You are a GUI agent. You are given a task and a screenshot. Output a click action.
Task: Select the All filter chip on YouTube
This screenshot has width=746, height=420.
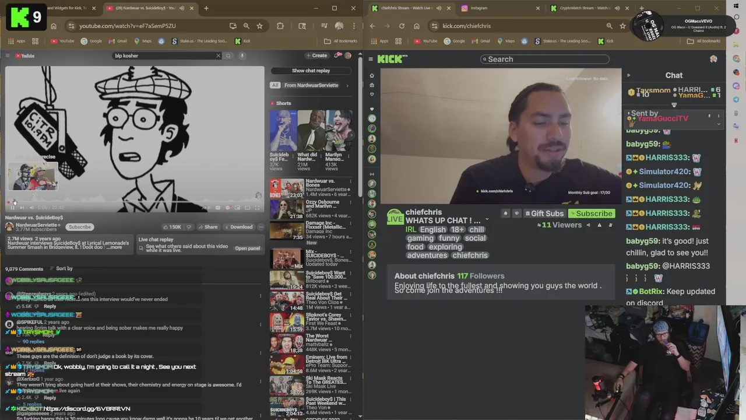tap(275, 85)
